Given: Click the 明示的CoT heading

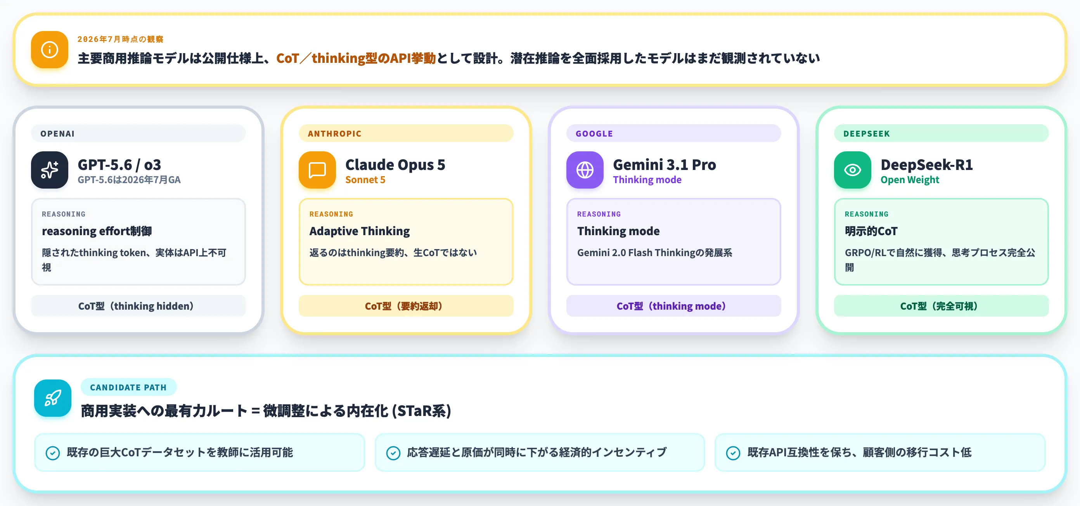Looking at the screenshot, I should tap(871, 231).
